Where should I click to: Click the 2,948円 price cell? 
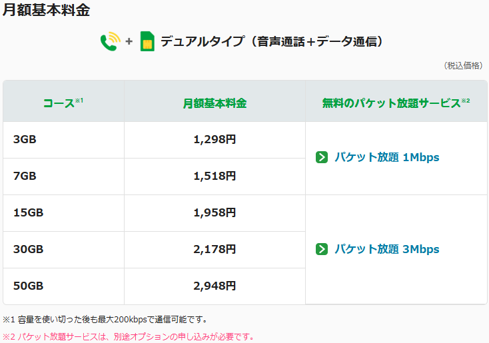click(215, 286)
